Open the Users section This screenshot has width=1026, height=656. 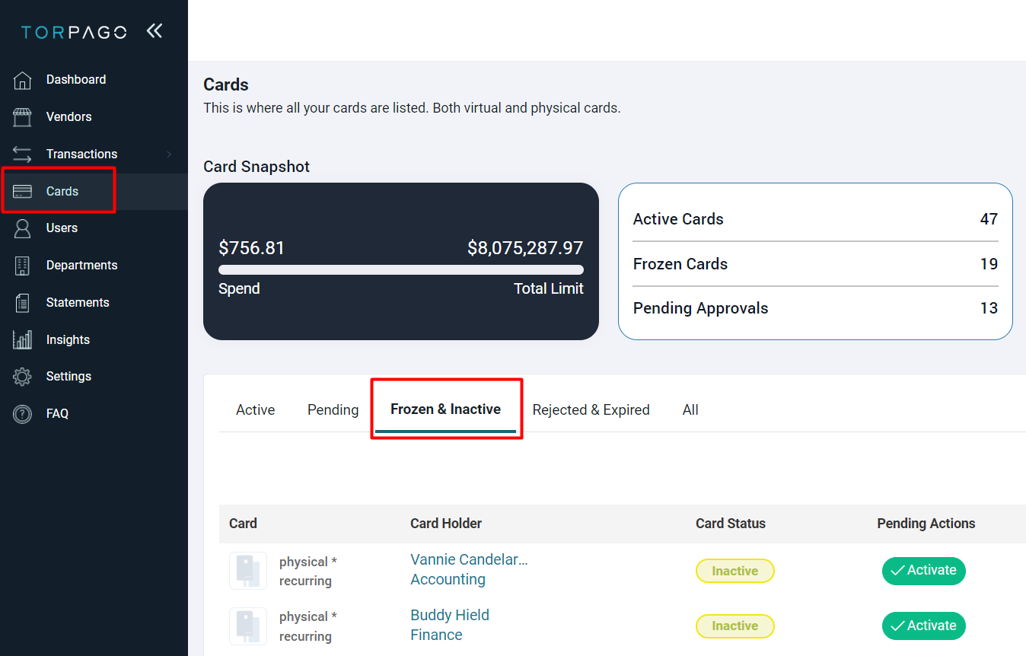(x=63, y=228)
